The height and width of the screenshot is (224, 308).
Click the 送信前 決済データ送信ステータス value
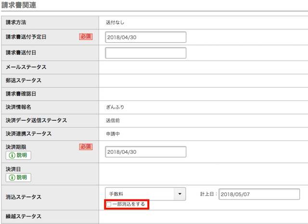114,120
